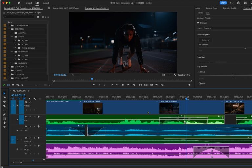Toggle lock on the Video 1 track

point(17,105)
